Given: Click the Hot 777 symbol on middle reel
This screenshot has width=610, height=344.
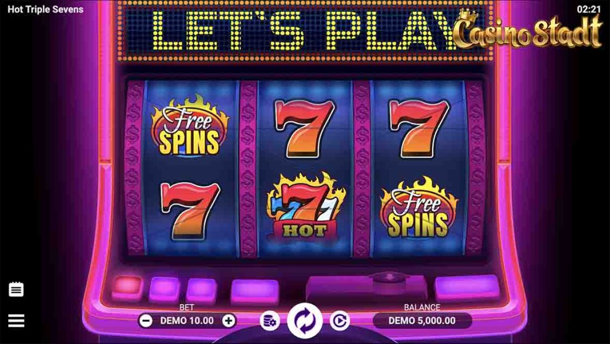Looking at the screenshot, I should tap(306, 206).
